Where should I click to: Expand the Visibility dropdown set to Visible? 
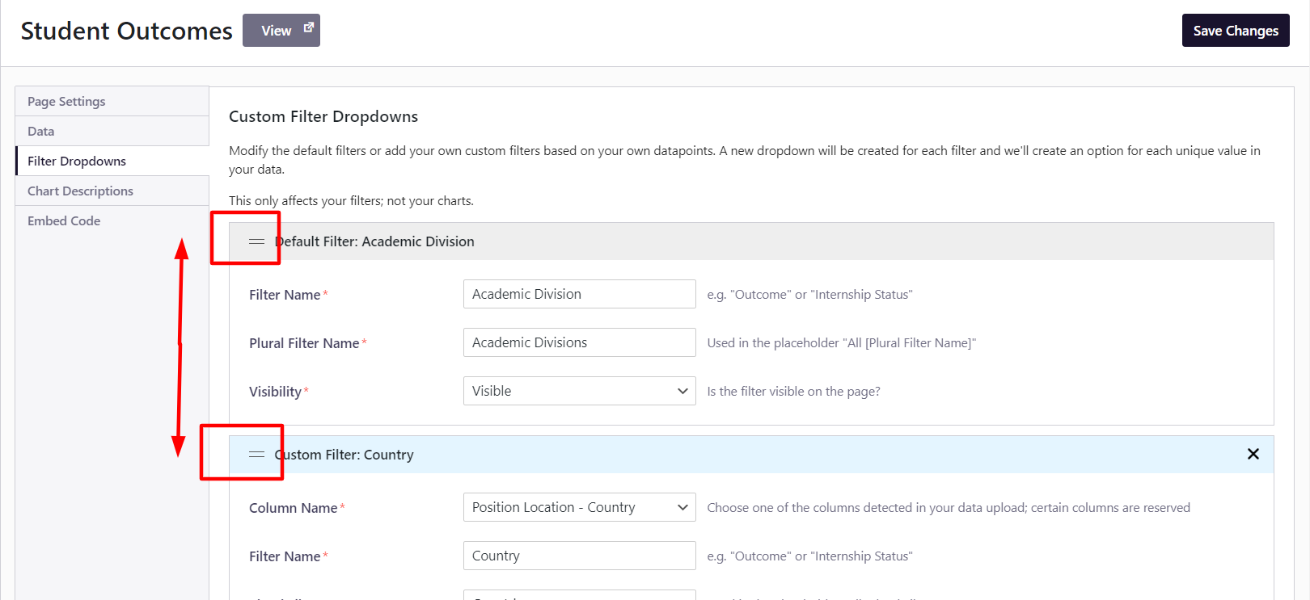pos(579,391)
